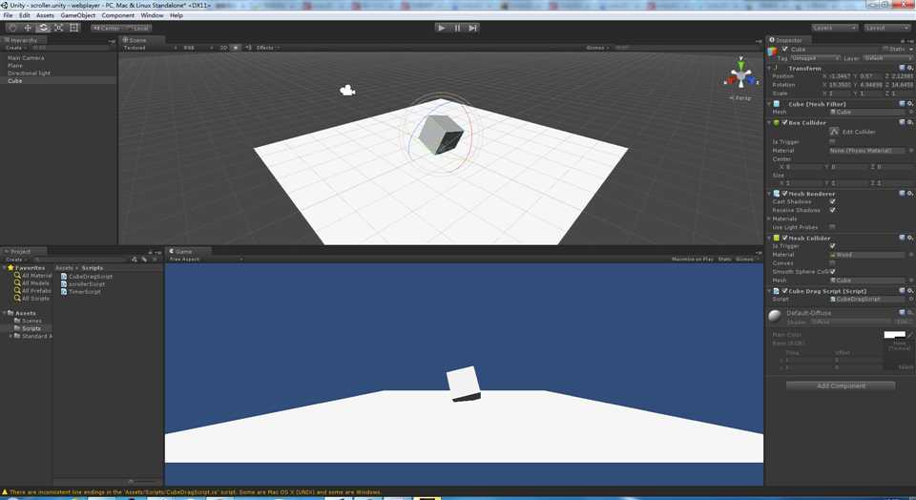
Task: Open object picker for Mesh Filter Mesh
Action: (910, 112)
